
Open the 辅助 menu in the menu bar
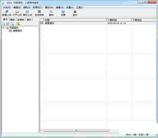point(27,7)
